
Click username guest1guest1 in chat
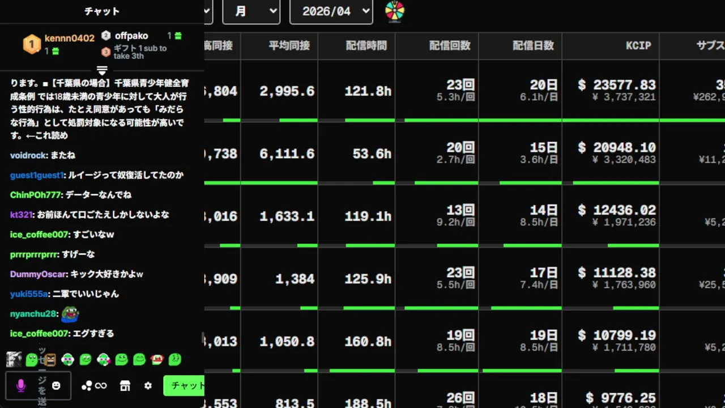[37, 175]
